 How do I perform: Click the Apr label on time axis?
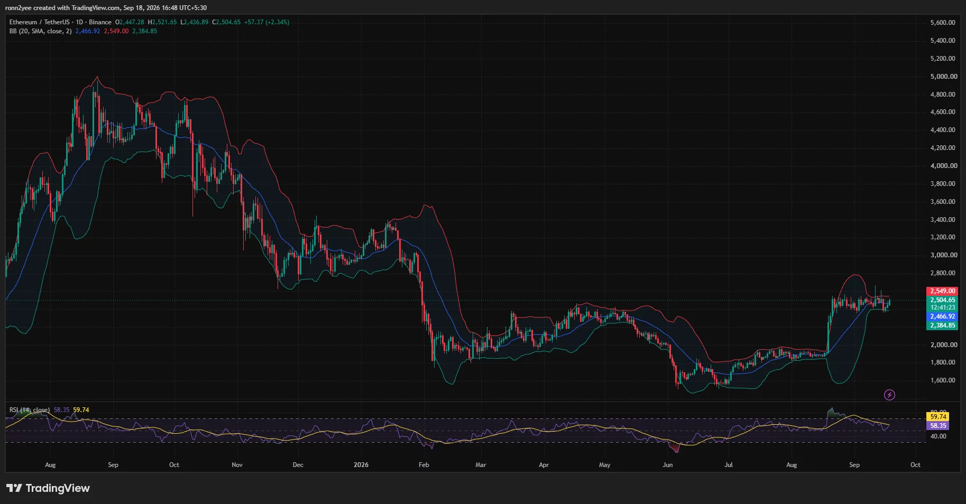(x=544, y=465)
